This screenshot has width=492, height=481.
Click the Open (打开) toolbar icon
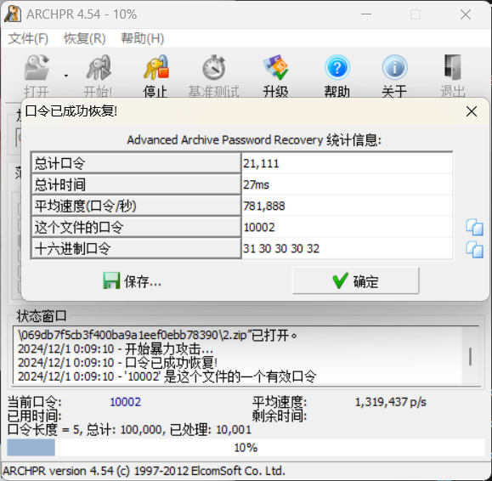click(37, 68)
